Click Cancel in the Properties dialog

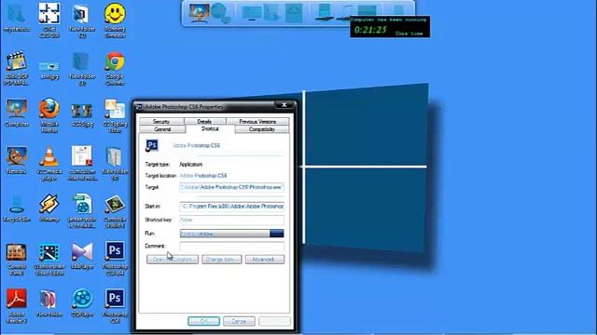coord(239,321)
